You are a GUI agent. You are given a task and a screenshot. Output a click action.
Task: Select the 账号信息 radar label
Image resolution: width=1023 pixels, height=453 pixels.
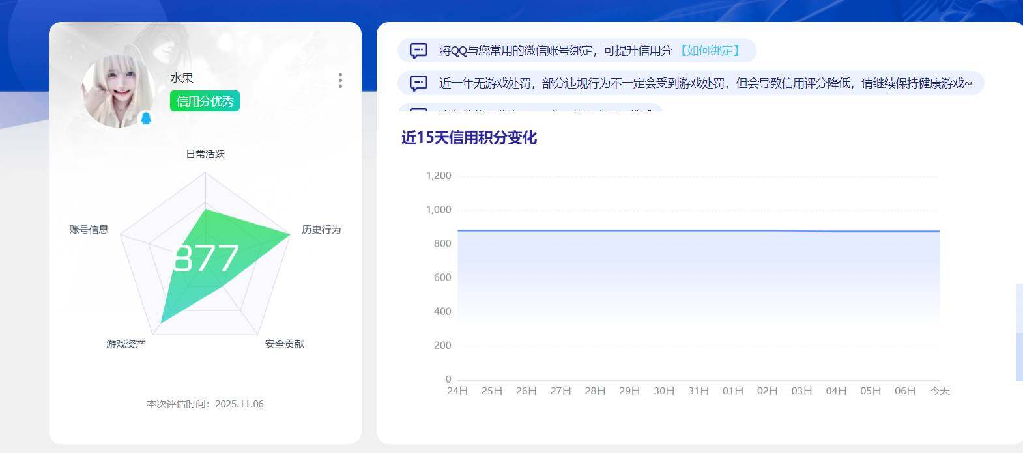(x=89, y=229)
